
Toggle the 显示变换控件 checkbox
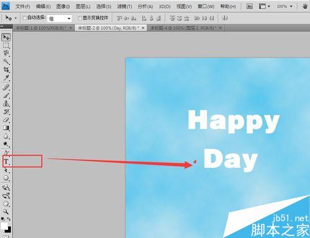pyautogui.click(x=80, y=18)
